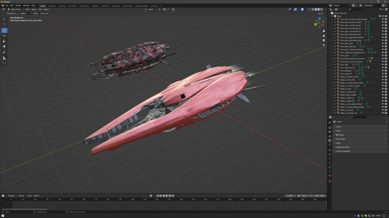This screenshot has height=218, width=389.
Task: Switch to the Modeling workspace tab
Action: 52,5
